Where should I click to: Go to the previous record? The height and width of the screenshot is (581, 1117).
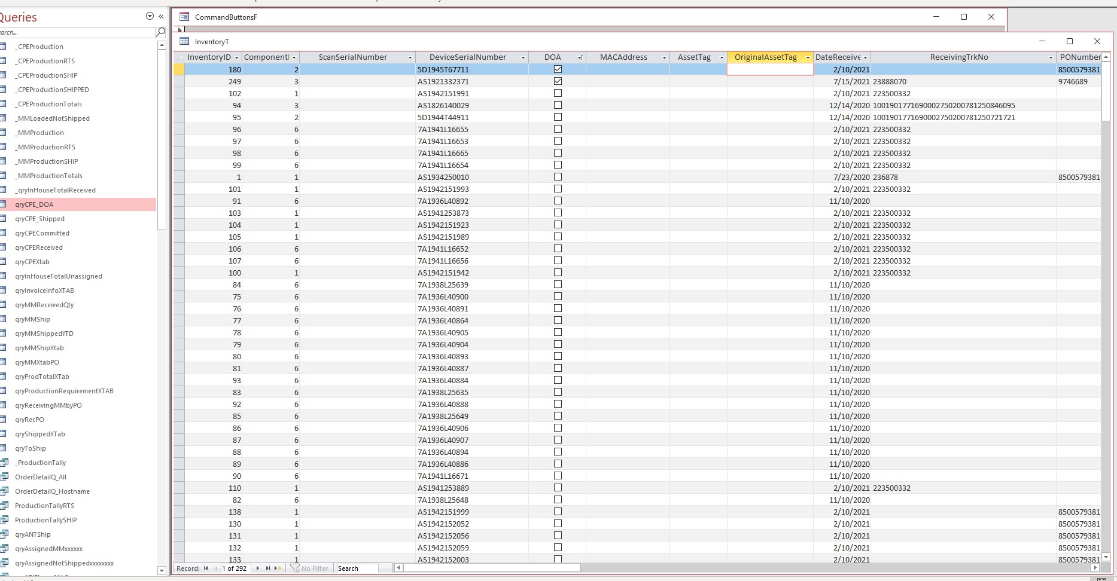pos(216,568)
